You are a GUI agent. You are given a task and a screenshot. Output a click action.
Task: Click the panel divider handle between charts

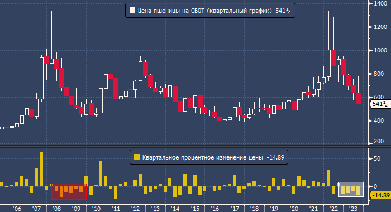195,147
